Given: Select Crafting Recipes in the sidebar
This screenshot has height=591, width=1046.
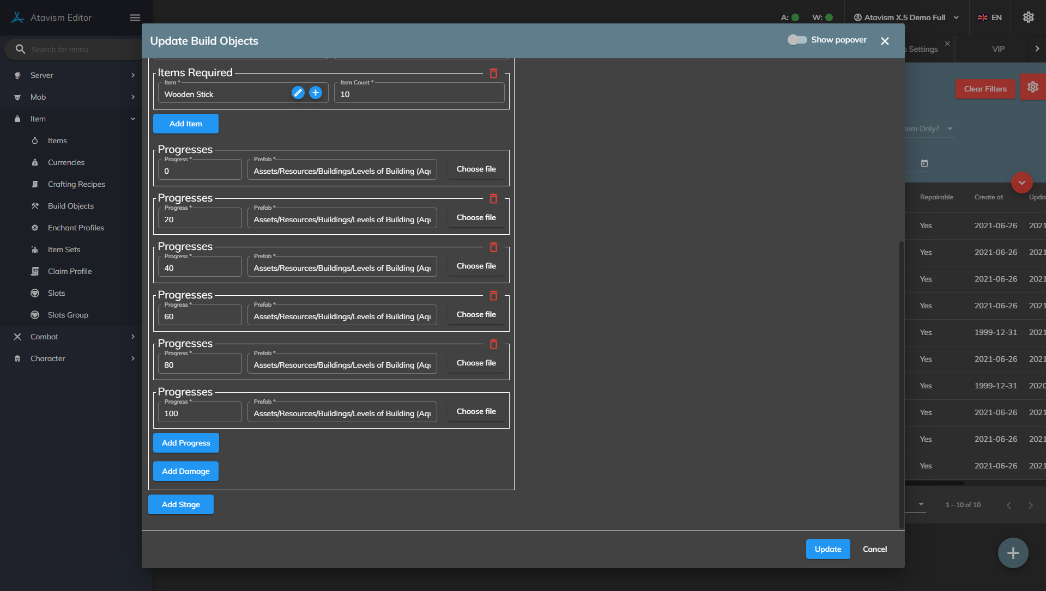Looking at the screenshot, I should click(x=76, y=184).
